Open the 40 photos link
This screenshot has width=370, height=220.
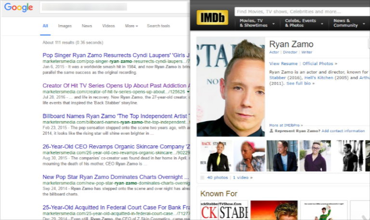217,178
